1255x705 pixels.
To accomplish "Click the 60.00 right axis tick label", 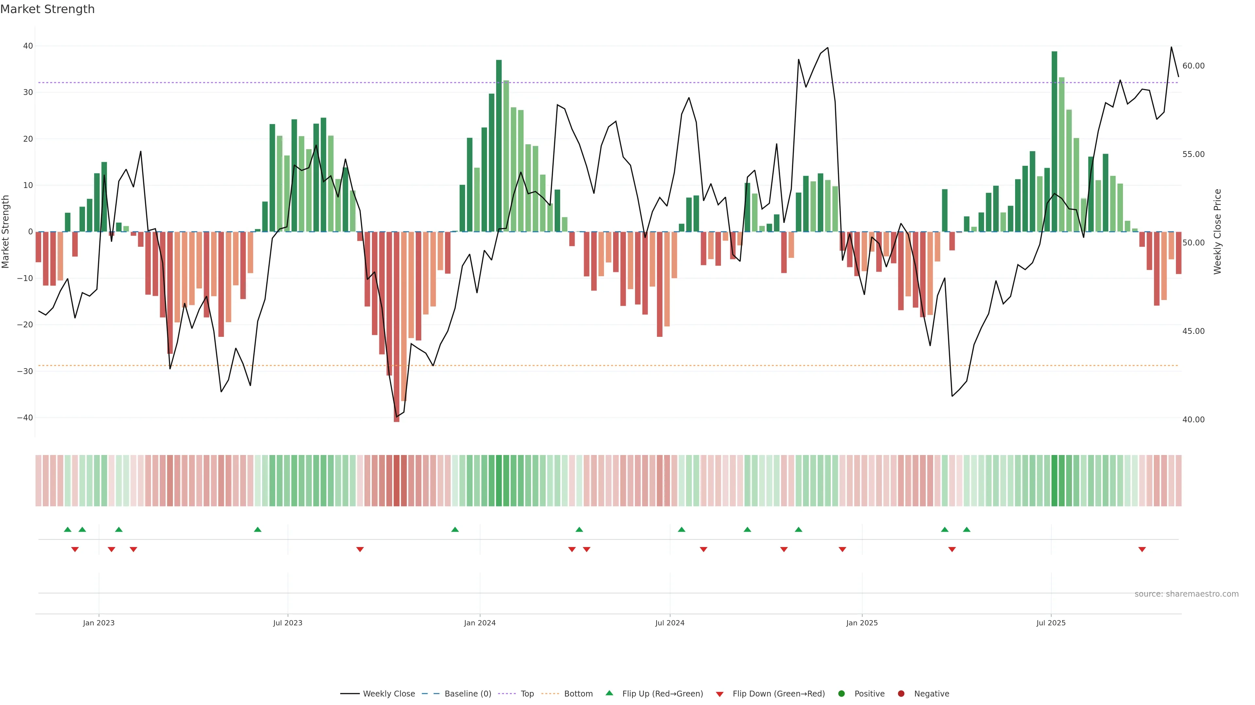I will (x=1193, y=66).
